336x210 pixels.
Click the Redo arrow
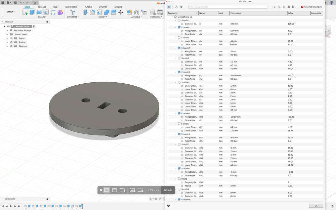click(x=27, y=3)
